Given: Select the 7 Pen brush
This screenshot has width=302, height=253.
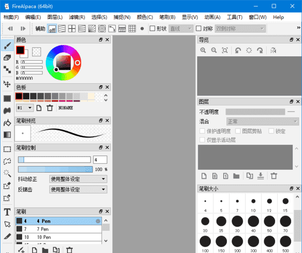Looking at the screenshot, I should click(x=59, y=229).
